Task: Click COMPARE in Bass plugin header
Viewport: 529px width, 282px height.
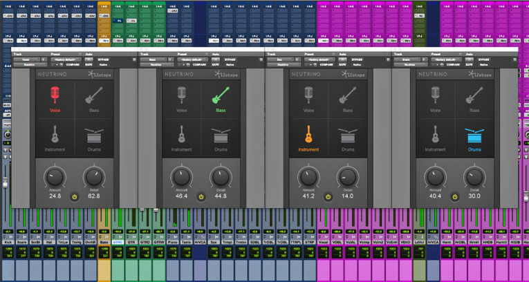Action: tap(200, 64)
